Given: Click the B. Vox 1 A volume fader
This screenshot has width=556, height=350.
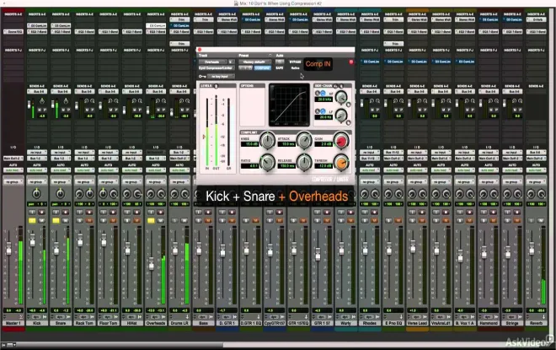Looking at the screenshot, I should [x=460, y=256].
